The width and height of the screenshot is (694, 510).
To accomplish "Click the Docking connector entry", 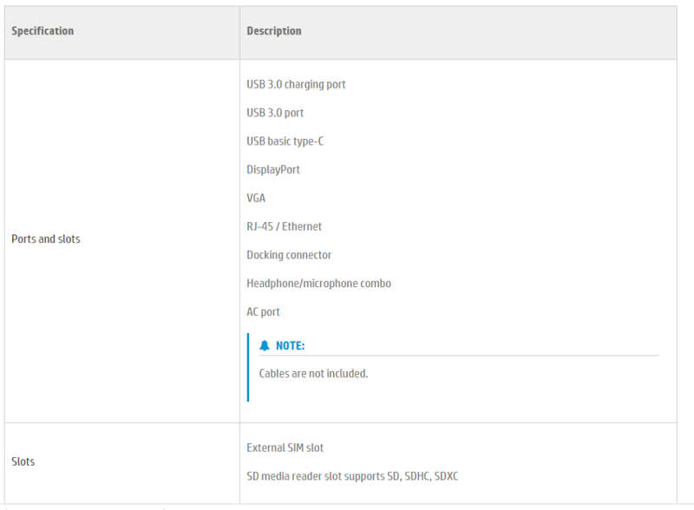I will 289,255.
